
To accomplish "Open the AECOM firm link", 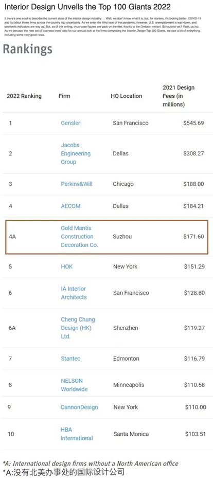I will pos(70,206).
